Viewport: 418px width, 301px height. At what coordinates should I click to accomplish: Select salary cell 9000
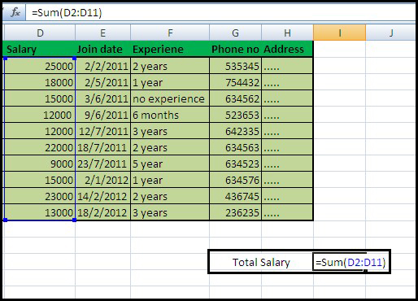coord(40,164)
